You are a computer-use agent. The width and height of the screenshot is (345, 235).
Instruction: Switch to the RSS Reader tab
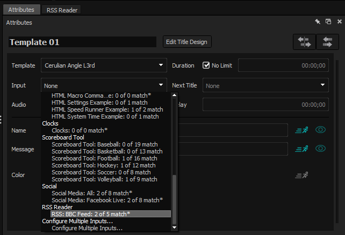click(x=62, y=10)
